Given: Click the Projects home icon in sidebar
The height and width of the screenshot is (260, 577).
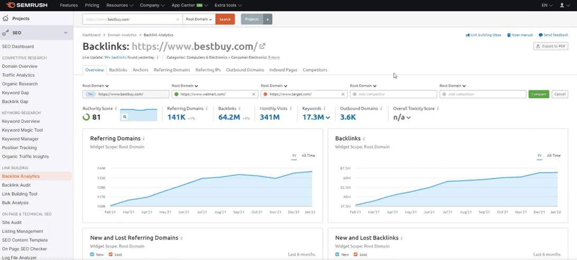Looking at the screenshot, I should point(6,18).
